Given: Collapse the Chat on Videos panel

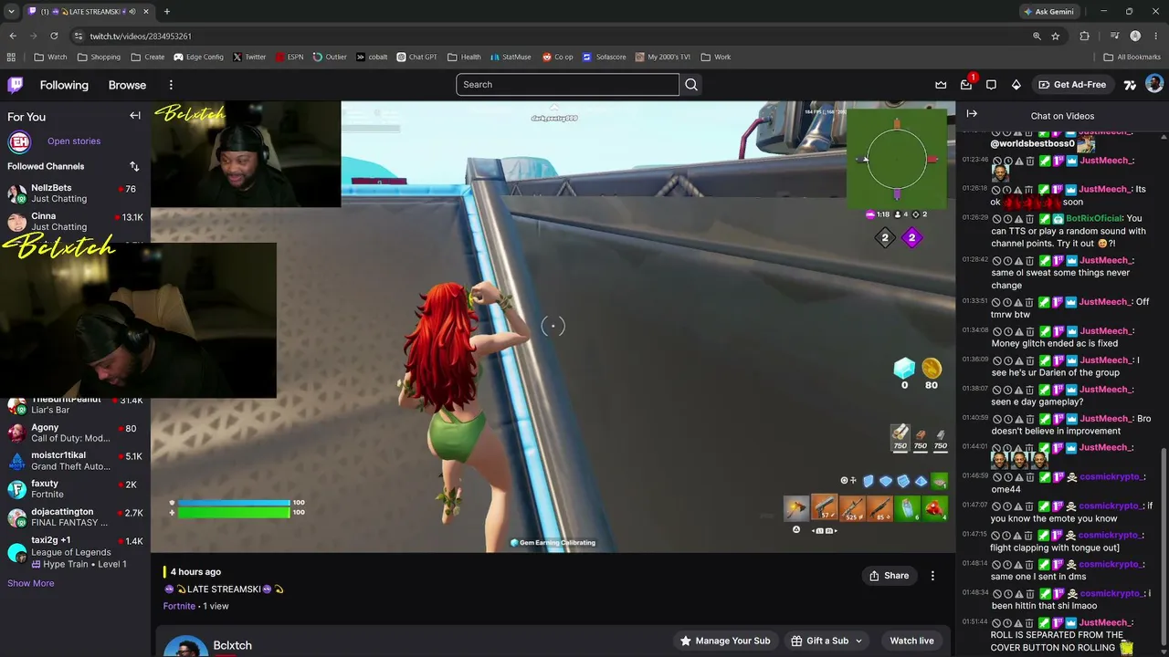Looking at the screenshot, I should [972, 114].
